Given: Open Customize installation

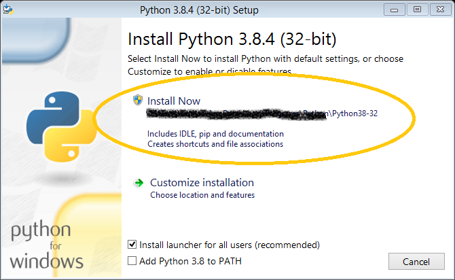Looking at the screenshot, I should coord(202,183).
